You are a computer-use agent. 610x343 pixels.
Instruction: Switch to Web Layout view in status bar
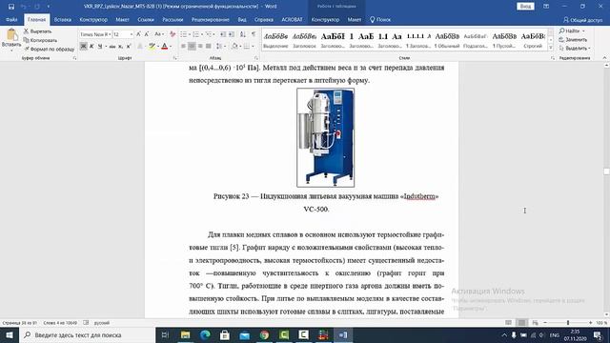coord(536,323)
